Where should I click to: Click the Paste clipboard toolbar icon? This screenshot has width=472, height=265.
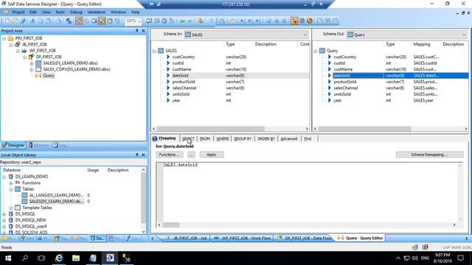[48, 21]
